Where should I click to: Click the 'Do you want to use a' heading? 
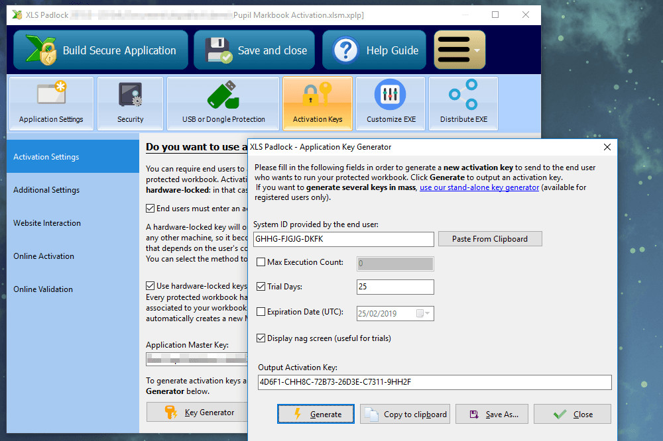(x=197, y=147)
